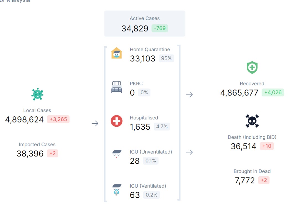This screenshot has width=299, height=209.
Task: Click the Brought in Dead label
Action: click(x=252, y=171)
